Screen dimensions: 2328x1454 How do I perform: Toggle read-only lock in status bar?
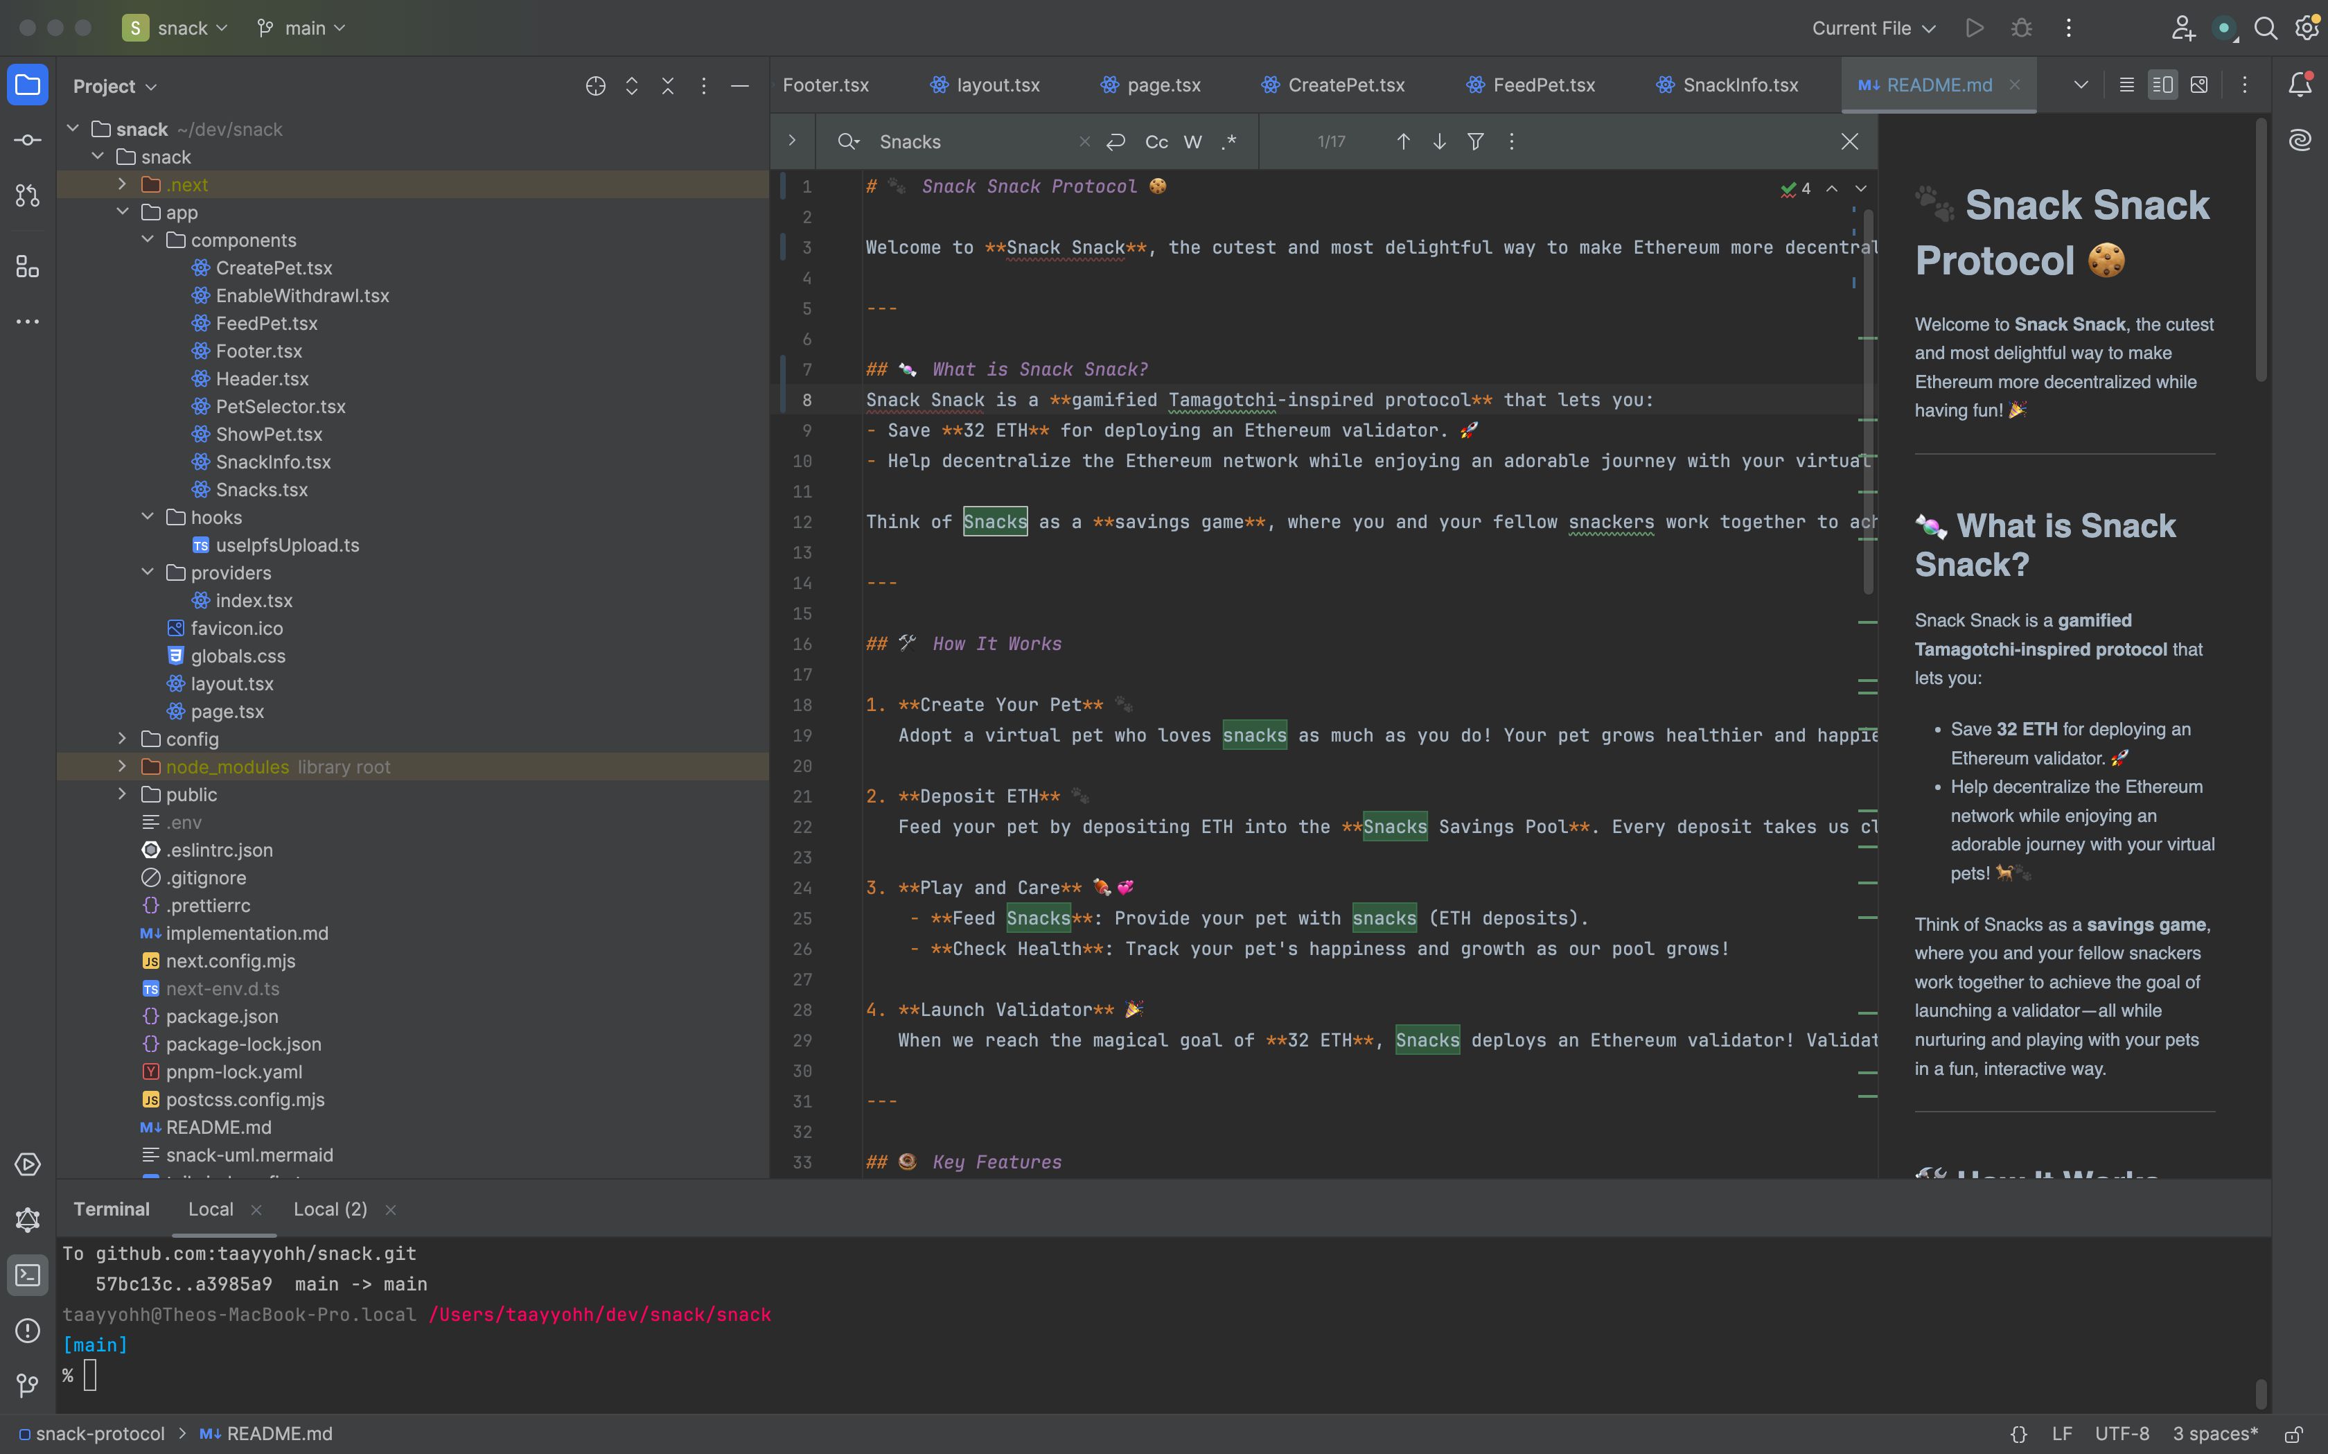pos(2293,1434)
